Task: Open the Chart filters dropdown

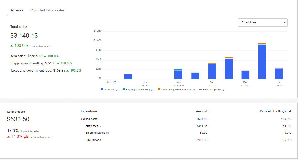Action: click(263, 22)
